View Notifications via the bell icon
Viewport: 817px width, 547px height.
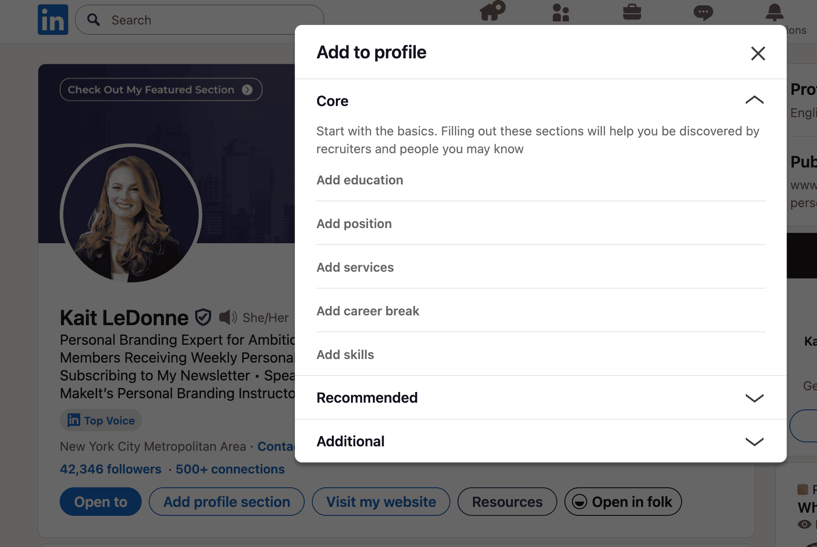coord(775,12)
